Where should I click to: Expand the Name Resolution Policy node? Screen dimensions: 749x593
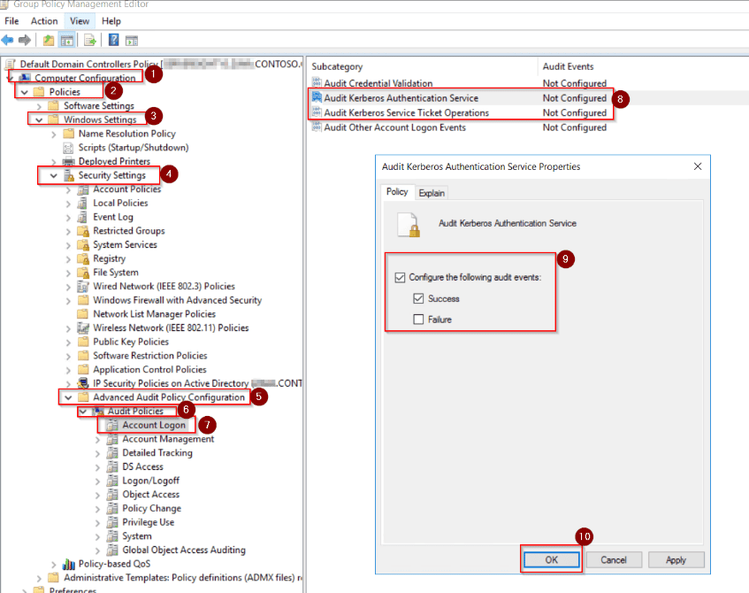pyautogui.click(x=53, y=134)
